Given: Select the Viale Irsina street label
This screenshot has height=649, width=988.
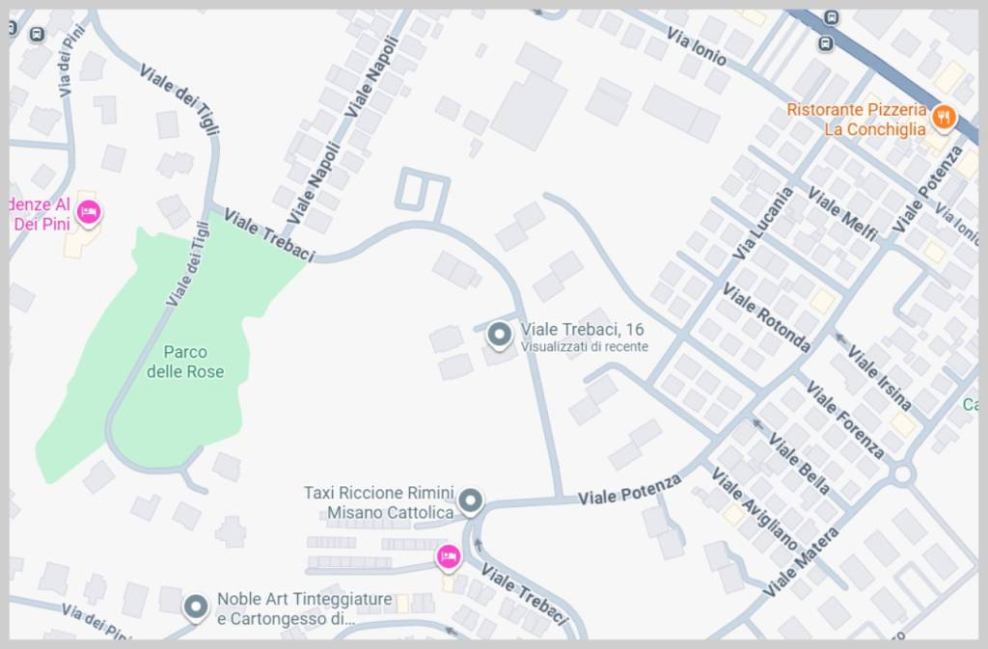Looking at the screenshot, I should click(879, 378).
